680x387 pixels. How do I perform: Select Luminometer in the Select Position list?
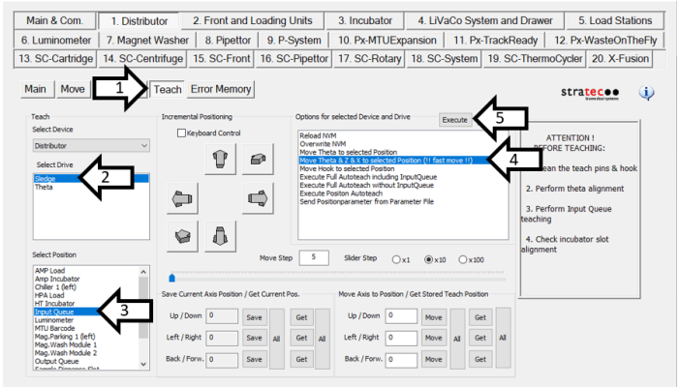[57, 319]
